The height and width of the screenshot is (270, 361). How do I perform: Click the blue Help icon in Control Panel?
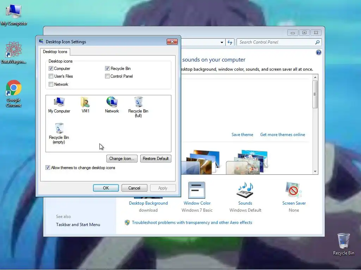click(318, 53)
